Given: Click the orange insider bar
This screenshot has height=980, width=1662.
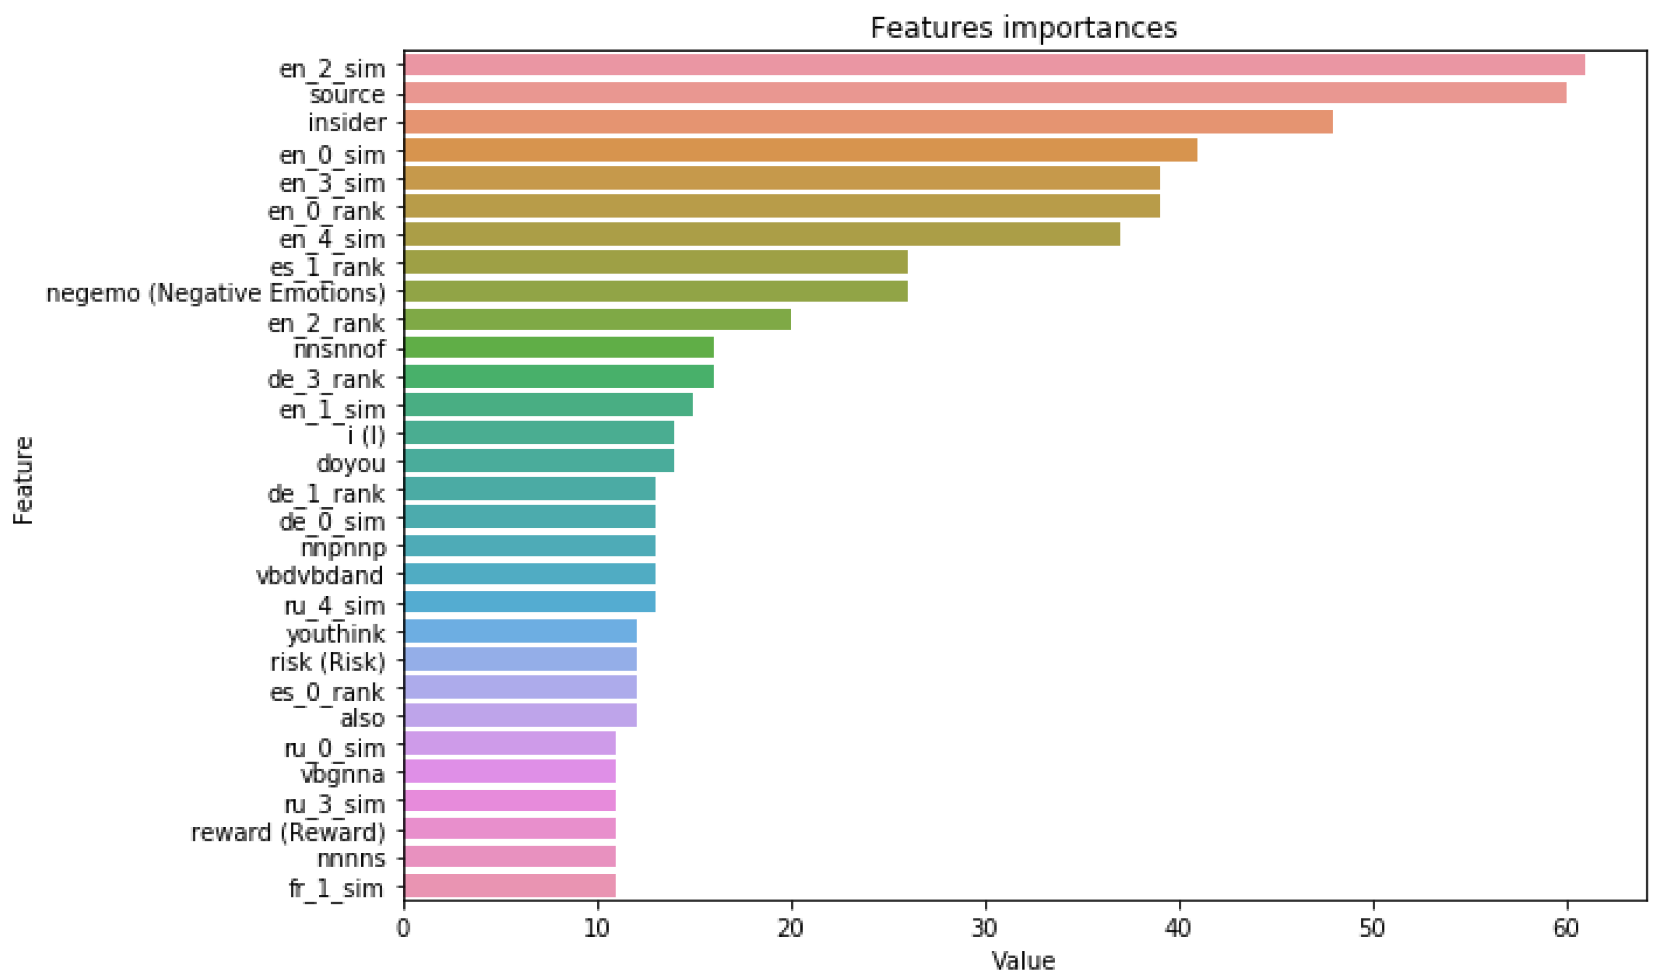Looking at the screenshot, I should (868, 122).
